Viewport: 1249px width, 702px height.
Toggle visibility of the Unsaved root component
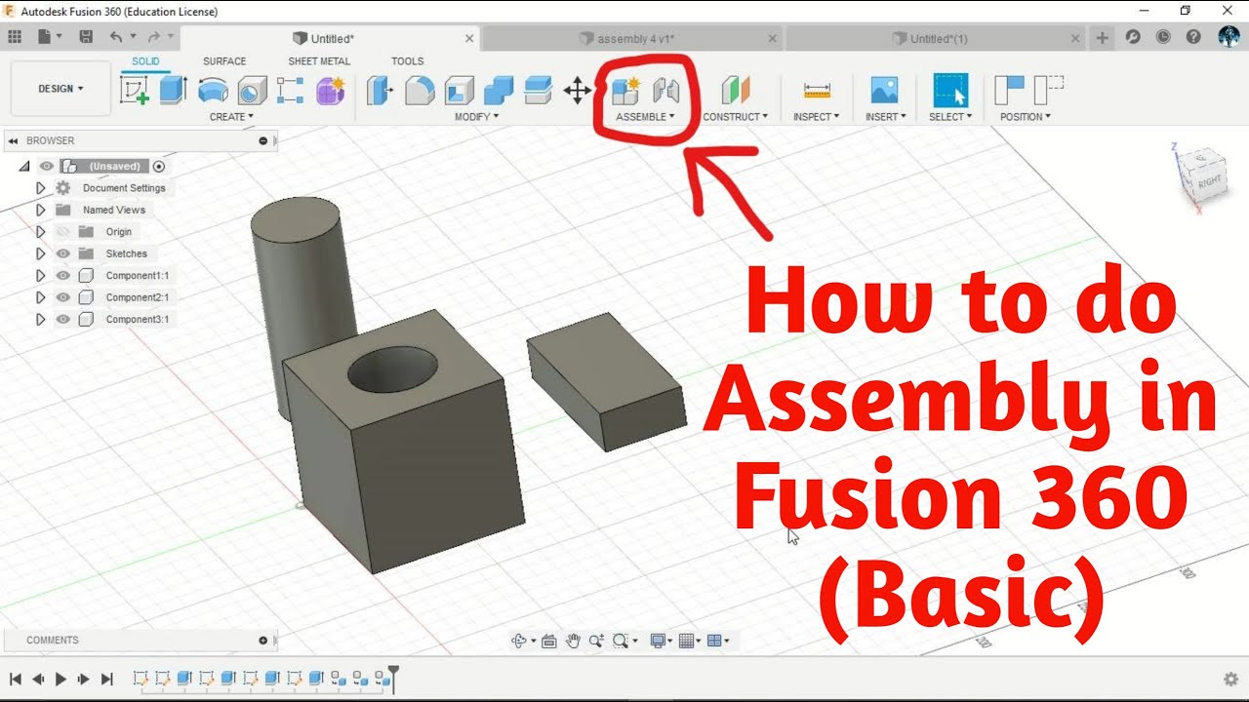(x=46, y=167)
